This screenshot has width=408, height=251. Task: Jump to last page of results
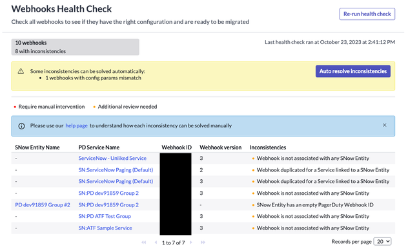click(x=203, y=243)
